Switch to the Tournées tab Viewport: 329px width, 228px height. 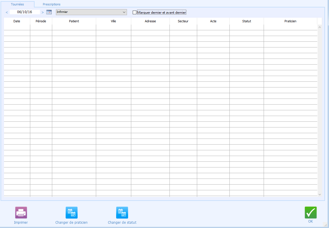pos(17,4)
